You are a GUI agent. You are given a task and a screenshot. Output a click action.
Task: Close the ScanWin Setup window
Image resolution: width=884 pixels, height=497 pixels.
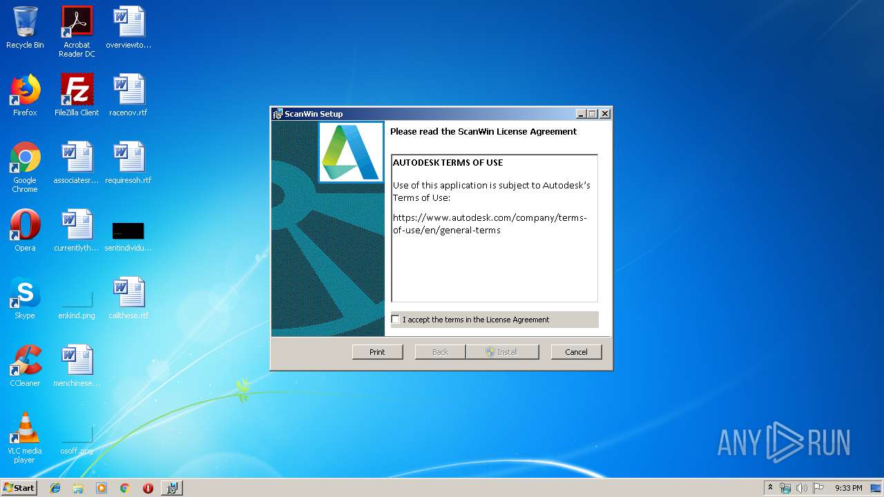605,114
